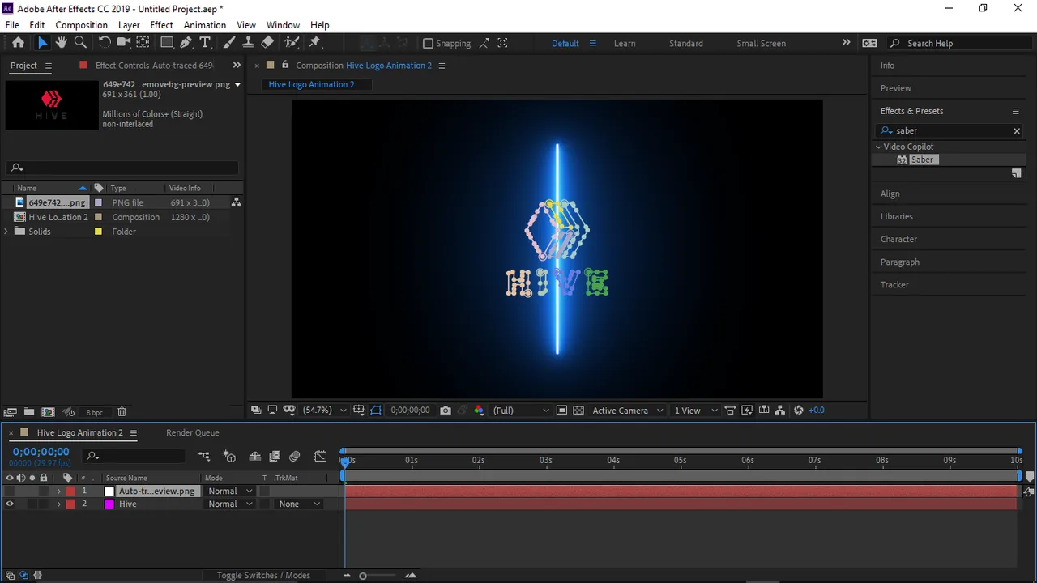The height and width of the screenshot is (583, 1037).
Task: Click Toggle Switches / Modes button
Action: [263, 576]
